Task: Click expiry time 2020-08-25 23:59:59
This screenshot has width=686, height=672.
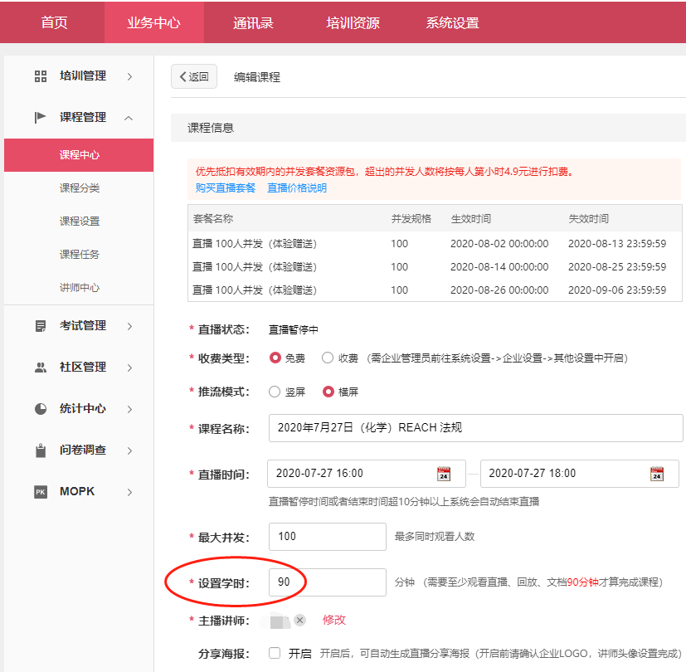Action: click(x=617, y=267)
